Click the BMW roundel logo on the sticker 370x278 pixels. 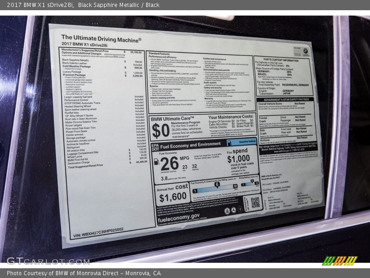305,51
